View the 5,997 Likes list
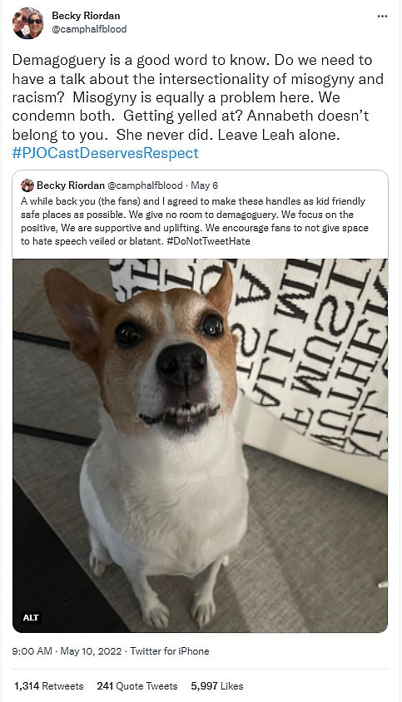The height and width of the screenshot is (702, 402). tap(217, 686)
